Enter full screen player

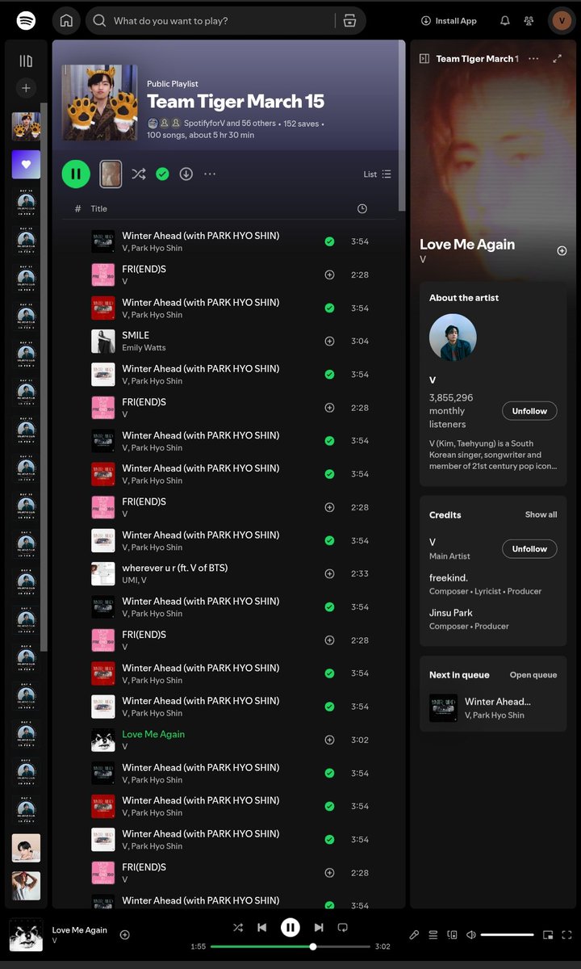click(566, 935)
